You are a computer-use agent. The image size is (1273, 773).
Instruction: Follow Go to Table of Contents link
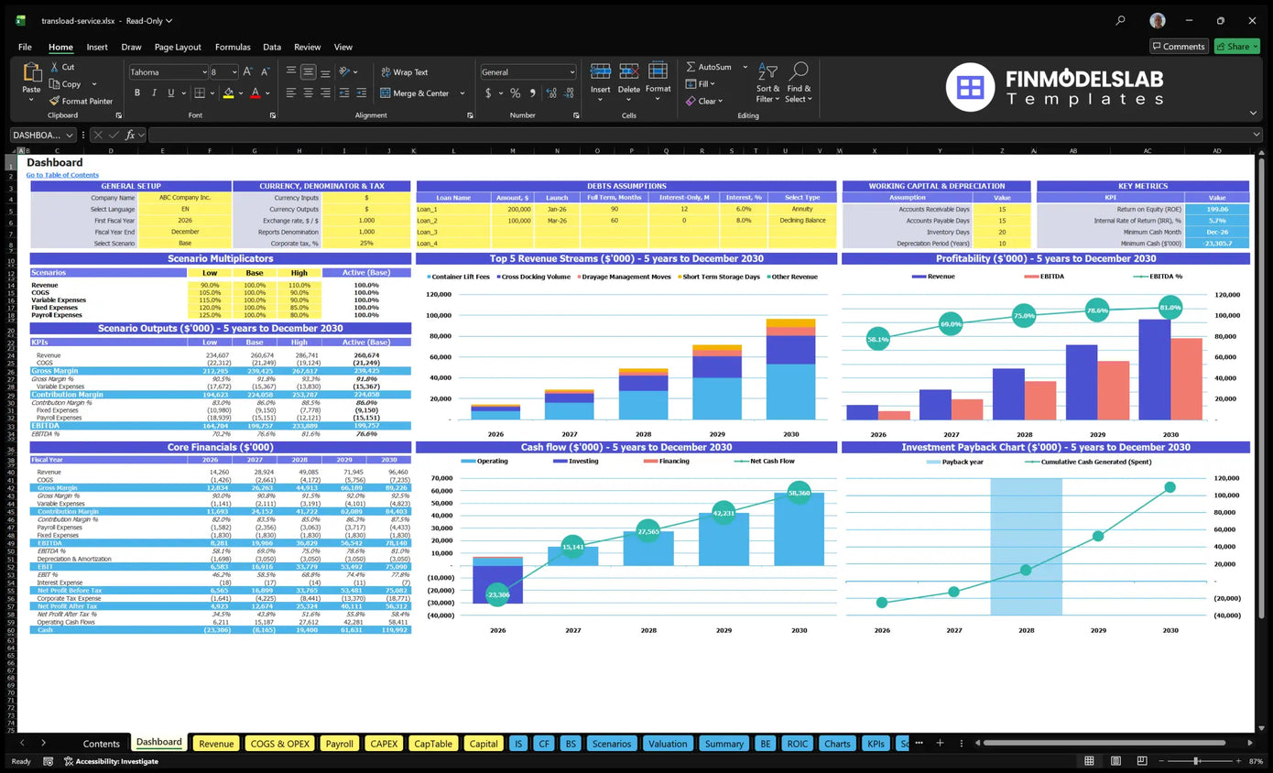point(62,175)
